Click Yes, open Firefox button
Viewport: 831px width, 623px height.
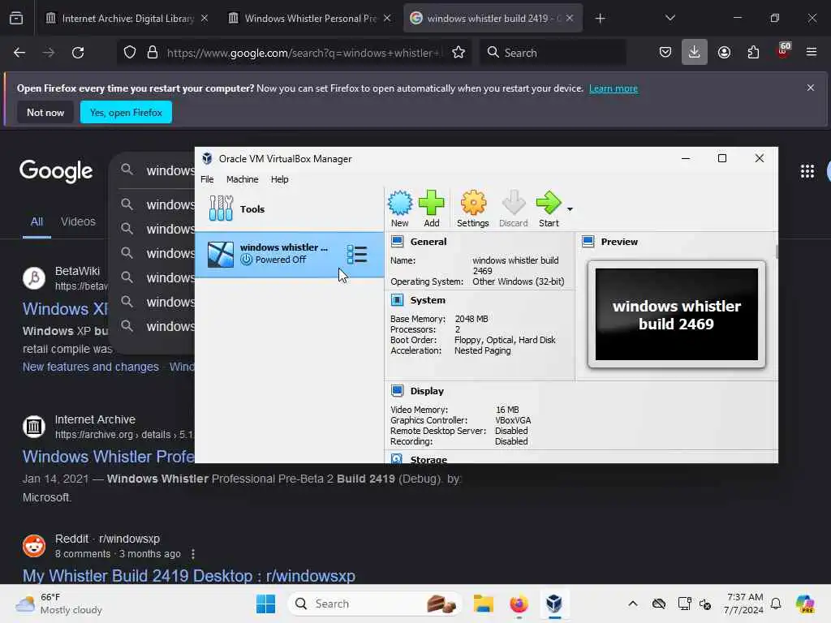click(x=126, y=112)
